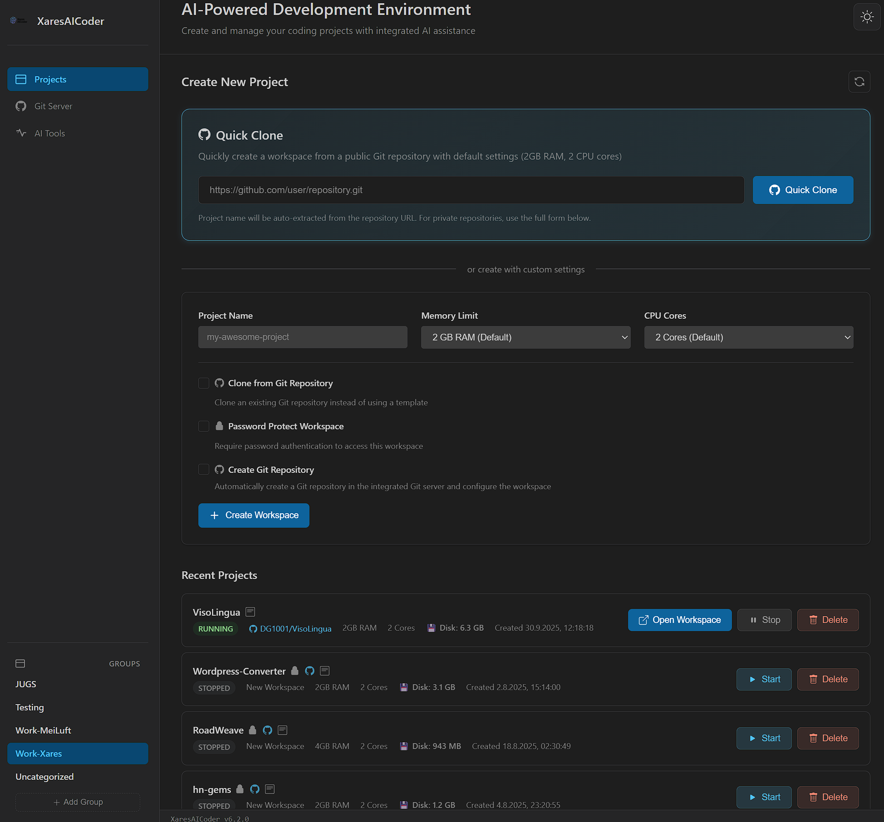Stop the running VisoLingua workspace
Image resolution: width=884 pixels, height=822 pixels.
(x=764, y=620)
